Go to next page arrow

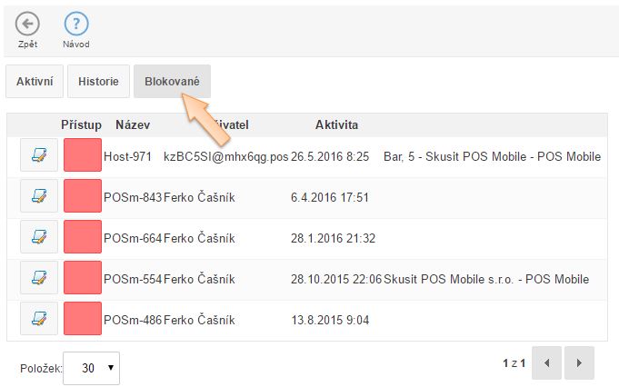(x=579, y=363)
